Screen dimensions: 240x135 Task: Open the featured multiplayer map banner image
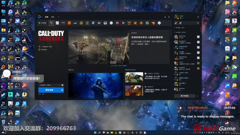coord(98,47)
